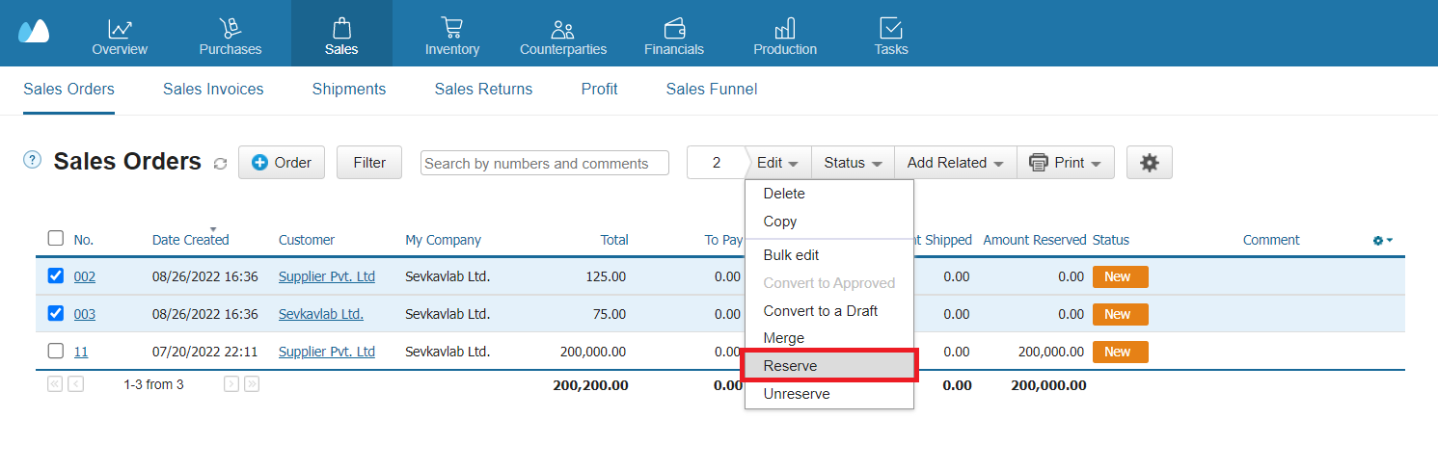Sort by Total column header
The width and height of the screenshot is (1438, 471).
point(613,240)
